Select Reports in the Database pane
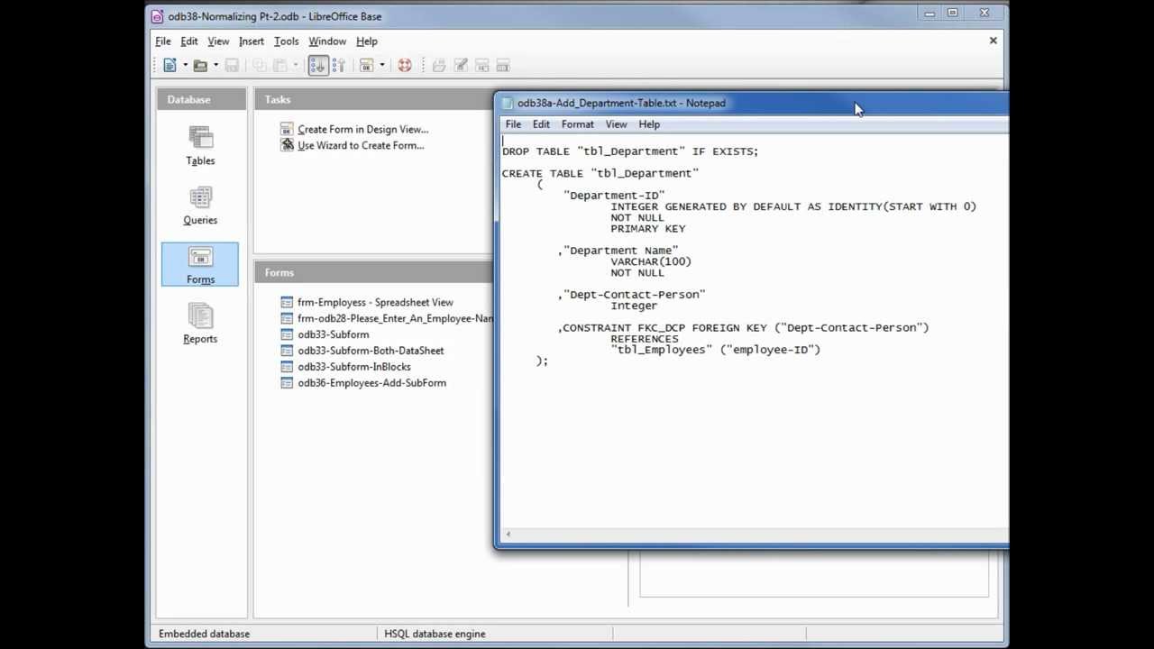Image resolution: width=1154 pixels, height=649 pixels. (x=200, y=324)
